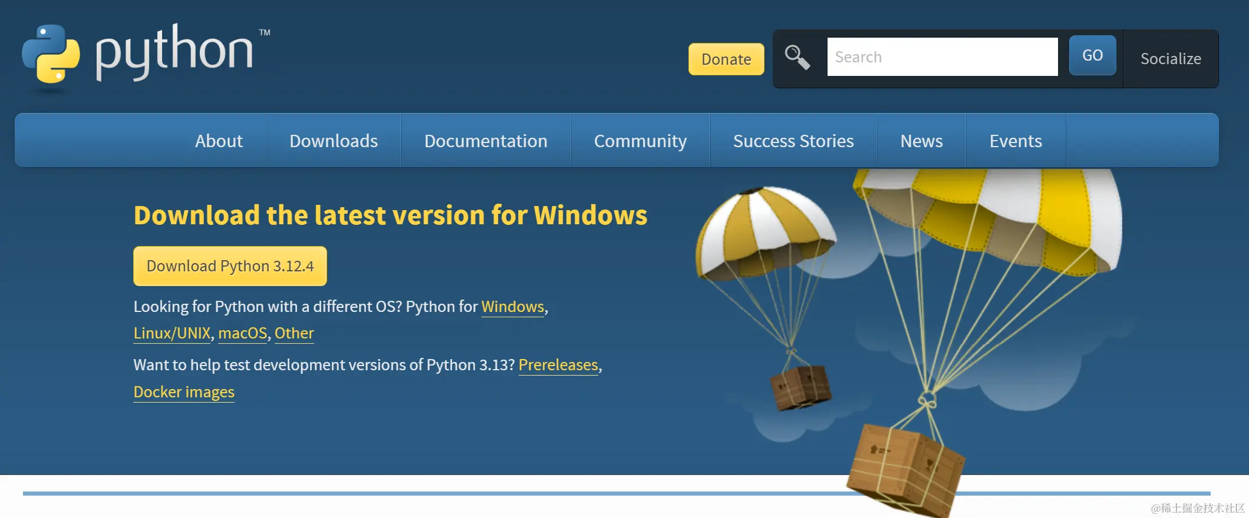The width and height of the screenshot is (1249, 518).
Task: Focus the Search input field
Action: pyautogui.click(x=942, y=57)
